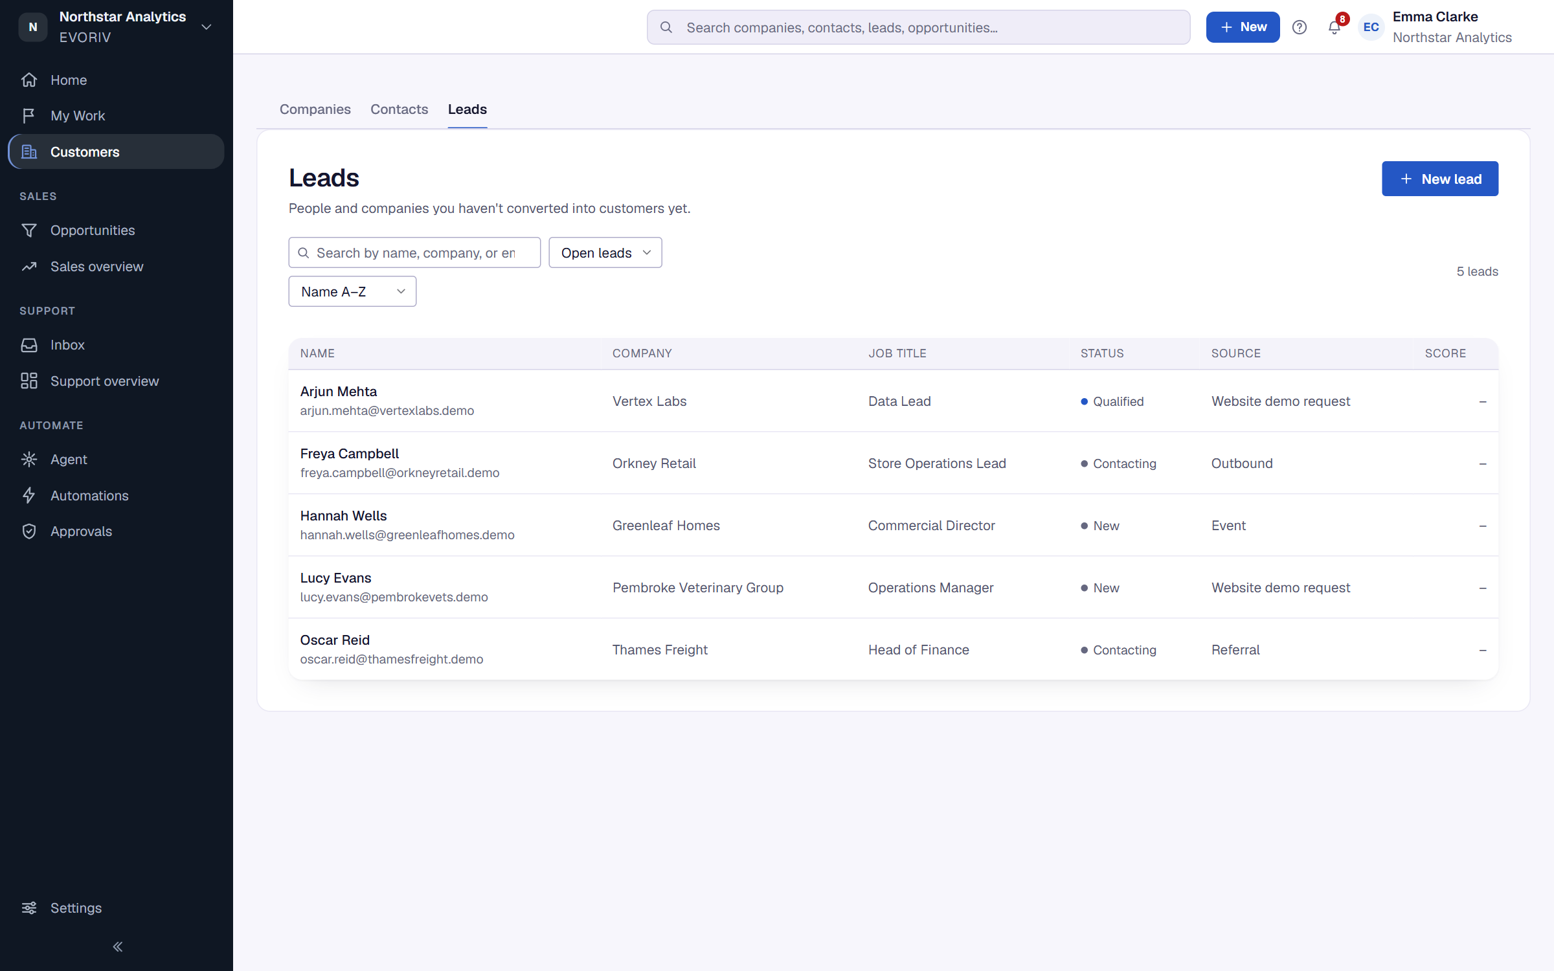Focus the search by name field

[x=414, y=252]
